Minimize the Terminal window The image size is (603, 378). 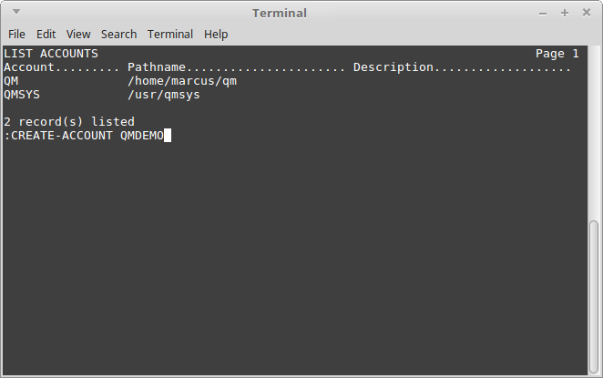(x=543, y=14)
